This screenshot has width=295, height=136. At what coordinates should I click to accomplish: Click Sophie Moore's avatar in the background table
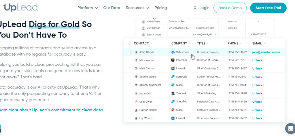click(x=143, y=34)
